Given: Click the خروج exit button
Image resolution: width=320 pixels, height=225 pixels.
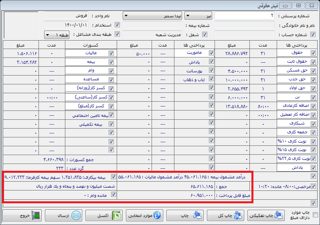Looking at the screenshot, I should click(x=22, y=216).
